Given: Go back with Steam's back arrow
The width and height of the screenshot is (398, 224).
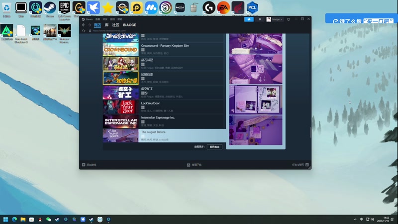Looking at the screenshot, I should coord(84,25).
